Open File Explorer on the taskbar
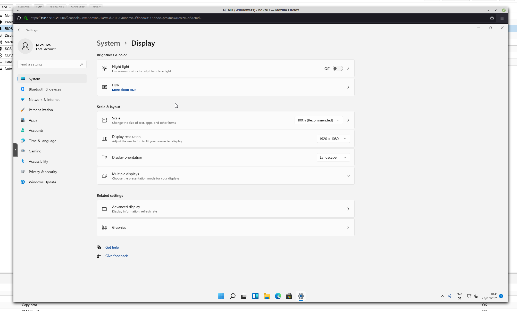The height and width of the screenshot is (311, 517). [266, 296]
